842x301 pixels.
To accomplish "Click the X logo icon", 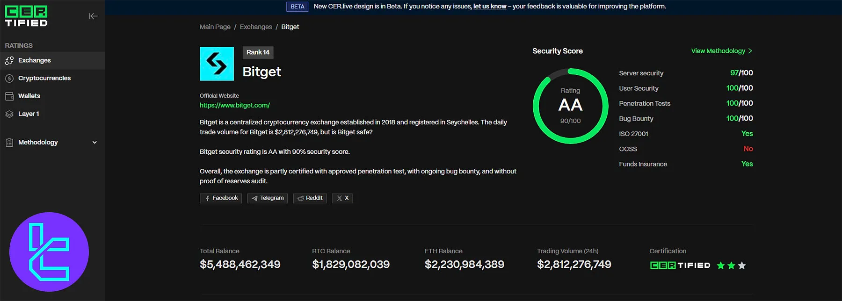I will pos(340,199).
